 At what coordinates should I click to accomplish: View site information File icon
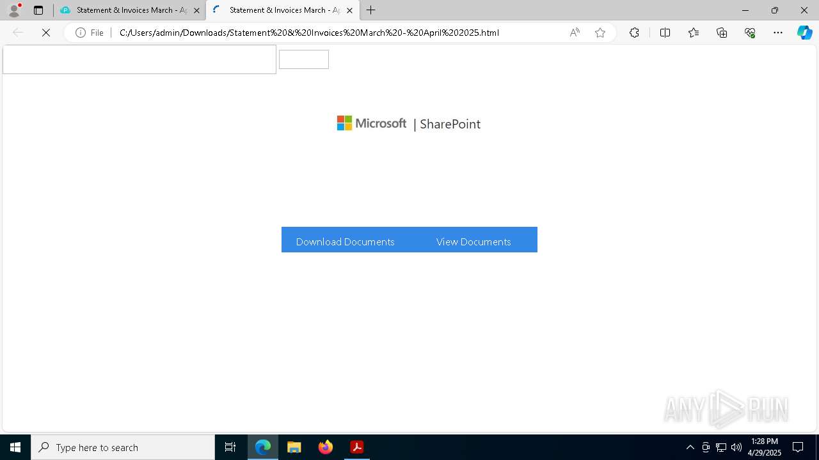[x=90, y=33]
